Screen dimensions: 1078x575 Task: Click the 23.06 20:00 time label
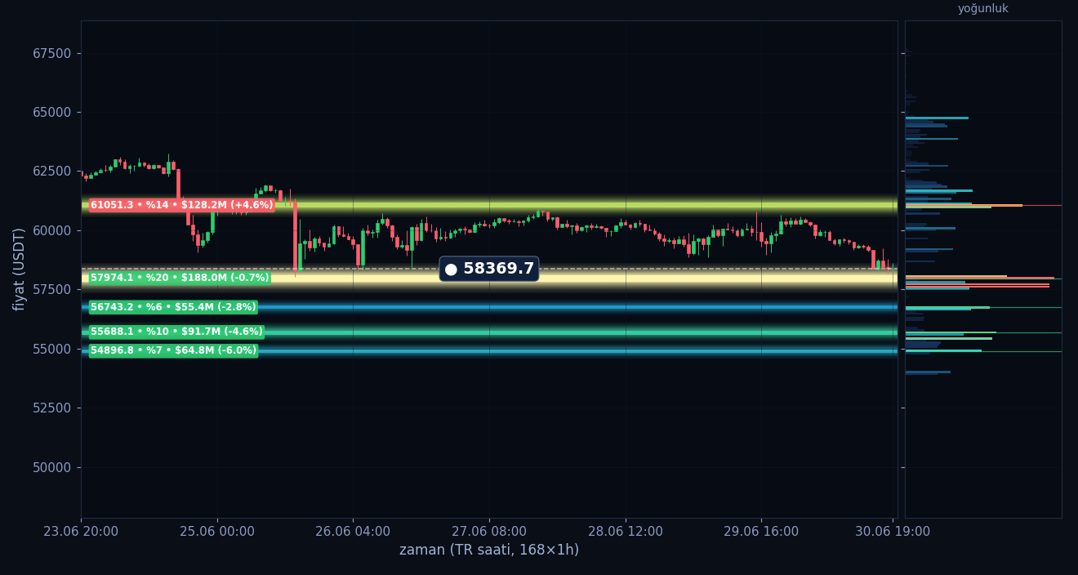(81, 532)
